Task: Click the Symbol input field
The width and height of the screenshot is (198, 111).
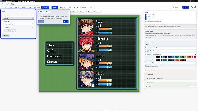Action: coord(174,51)
